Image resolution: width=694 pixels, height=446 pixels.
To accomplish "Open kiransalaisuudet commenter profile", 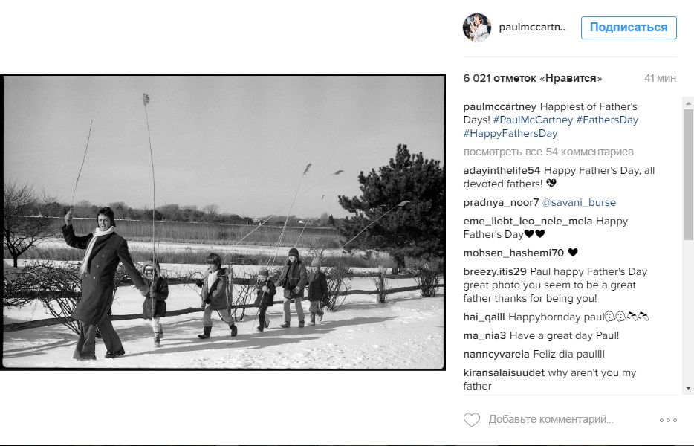I will [x=504, y=372].
